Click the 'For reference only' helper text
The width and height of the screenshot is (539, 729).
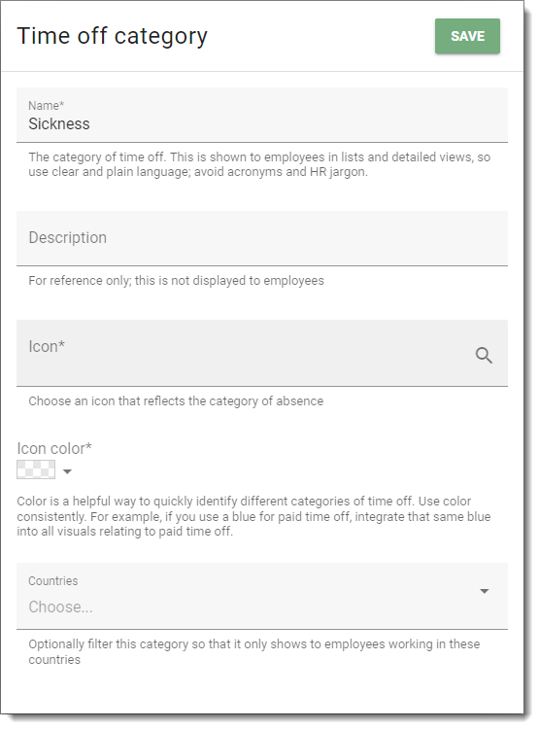(176, 281)
